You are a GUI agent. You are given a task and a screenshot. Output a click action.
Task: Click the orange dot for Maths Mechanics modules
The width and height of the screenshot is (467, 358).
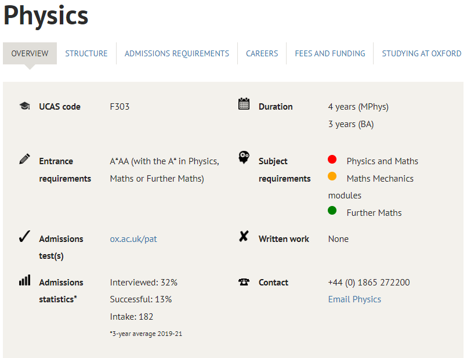(x=332, y=176)
